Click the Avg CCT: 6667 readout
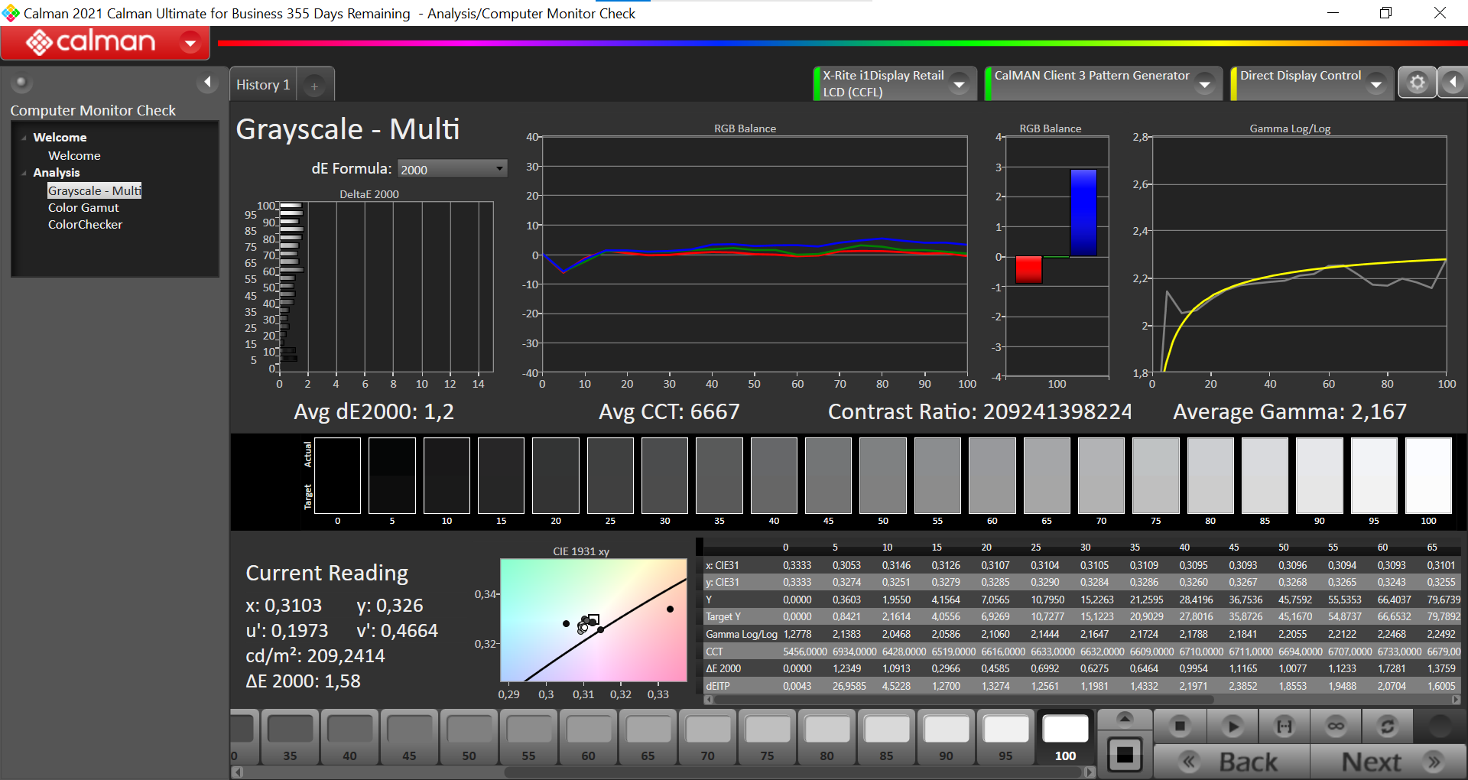This screenshot has height=780, width=1468. pos(669,411)
